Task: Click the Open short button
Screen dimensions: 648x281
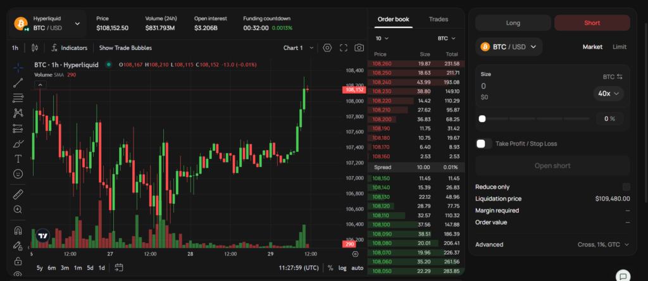Action: [x=552, y=166]
